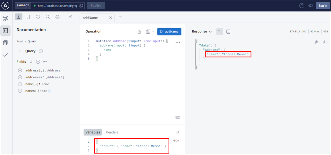Screen dimensions: 331x155
Task: Open Fields options three-dots icon
Action: tap(45, 62)
